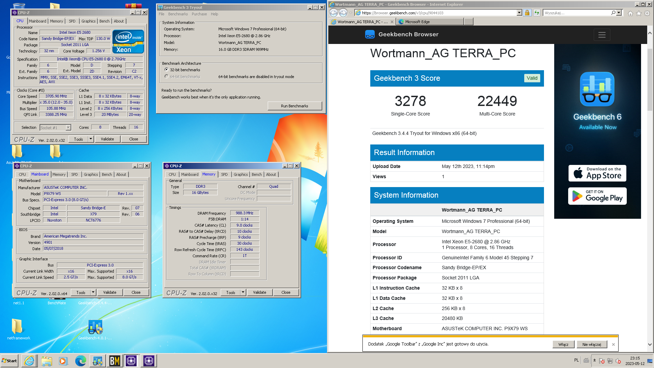Click the muted volume tray icon
Image resolution: width=654 pixels, height=368 pixels.
click(x=618, y=361)
